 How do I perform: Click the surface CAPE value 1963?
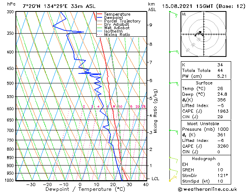tap(223, 111)
